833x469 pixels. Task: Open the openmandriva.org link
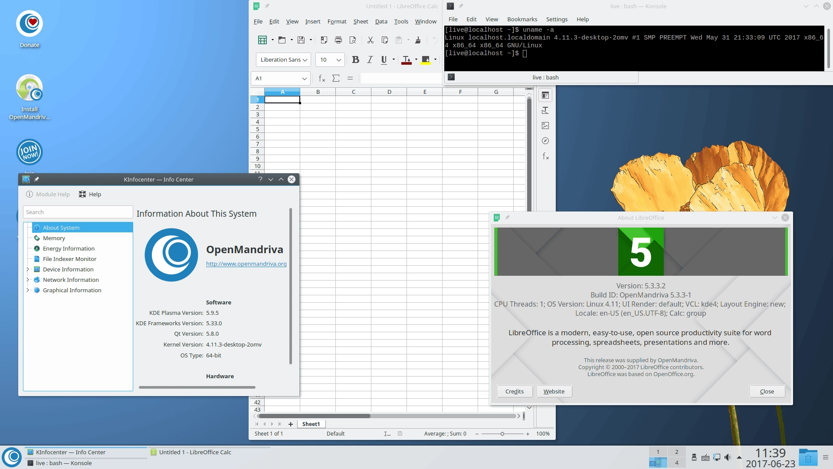pyautogui.click(x=246, y=264)
